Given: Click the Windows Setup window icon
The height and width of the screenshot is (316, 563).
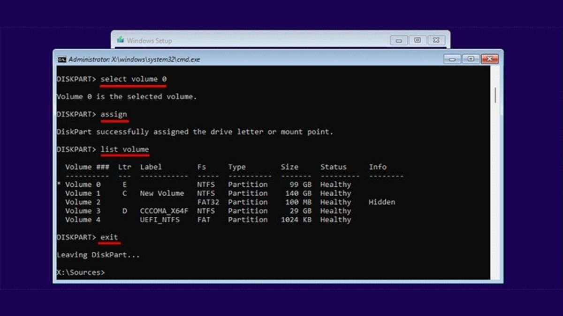Looking at the screenshot, I should click(121, 40).
